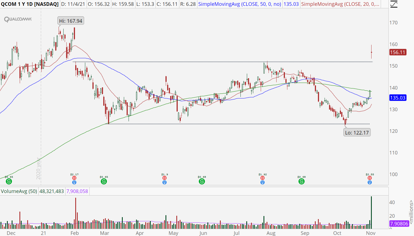Click the Apr label on the time axis
414x236 pixels.
pos(140,233)
